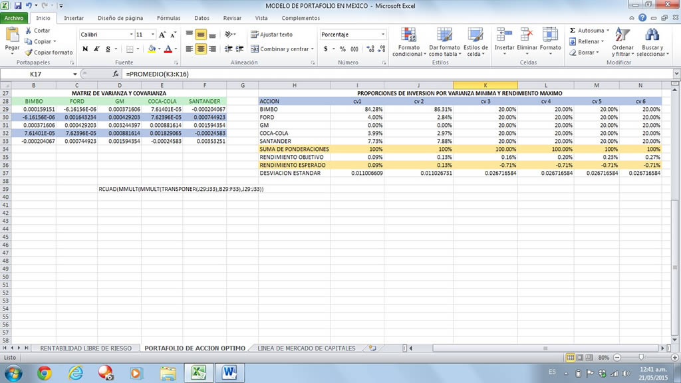Screen dimensions: 681x383
Task: Expand the Autosuma dropdown arrow
Action: pyautogui.click(x=608, y=31)
